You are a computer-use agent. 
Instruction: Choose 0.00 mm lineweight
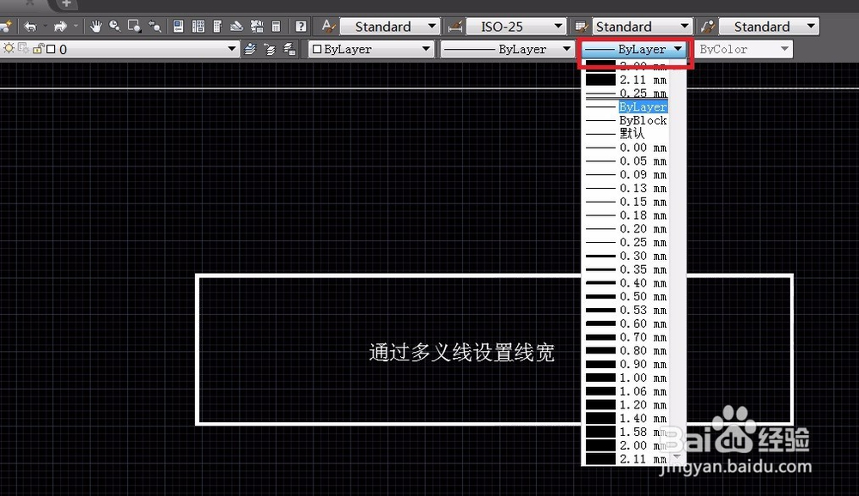click(x=627, y=148)
